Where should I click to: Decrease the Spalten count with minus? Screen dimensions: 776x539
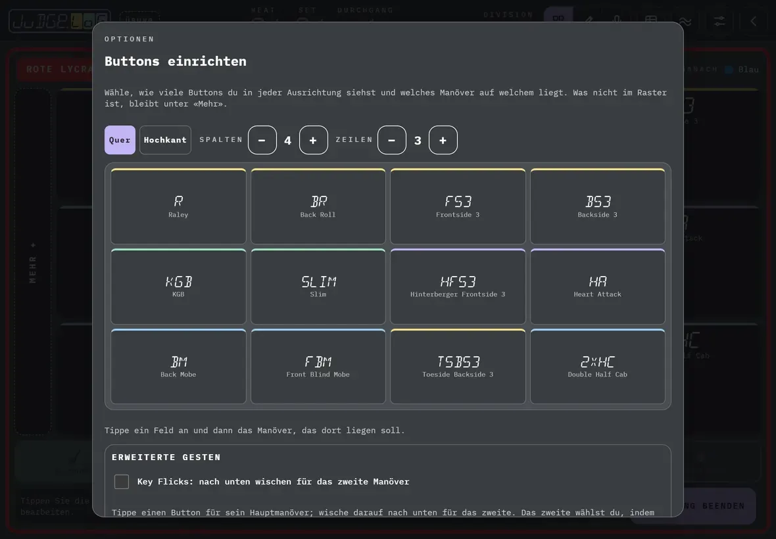(x=262, y=140)
